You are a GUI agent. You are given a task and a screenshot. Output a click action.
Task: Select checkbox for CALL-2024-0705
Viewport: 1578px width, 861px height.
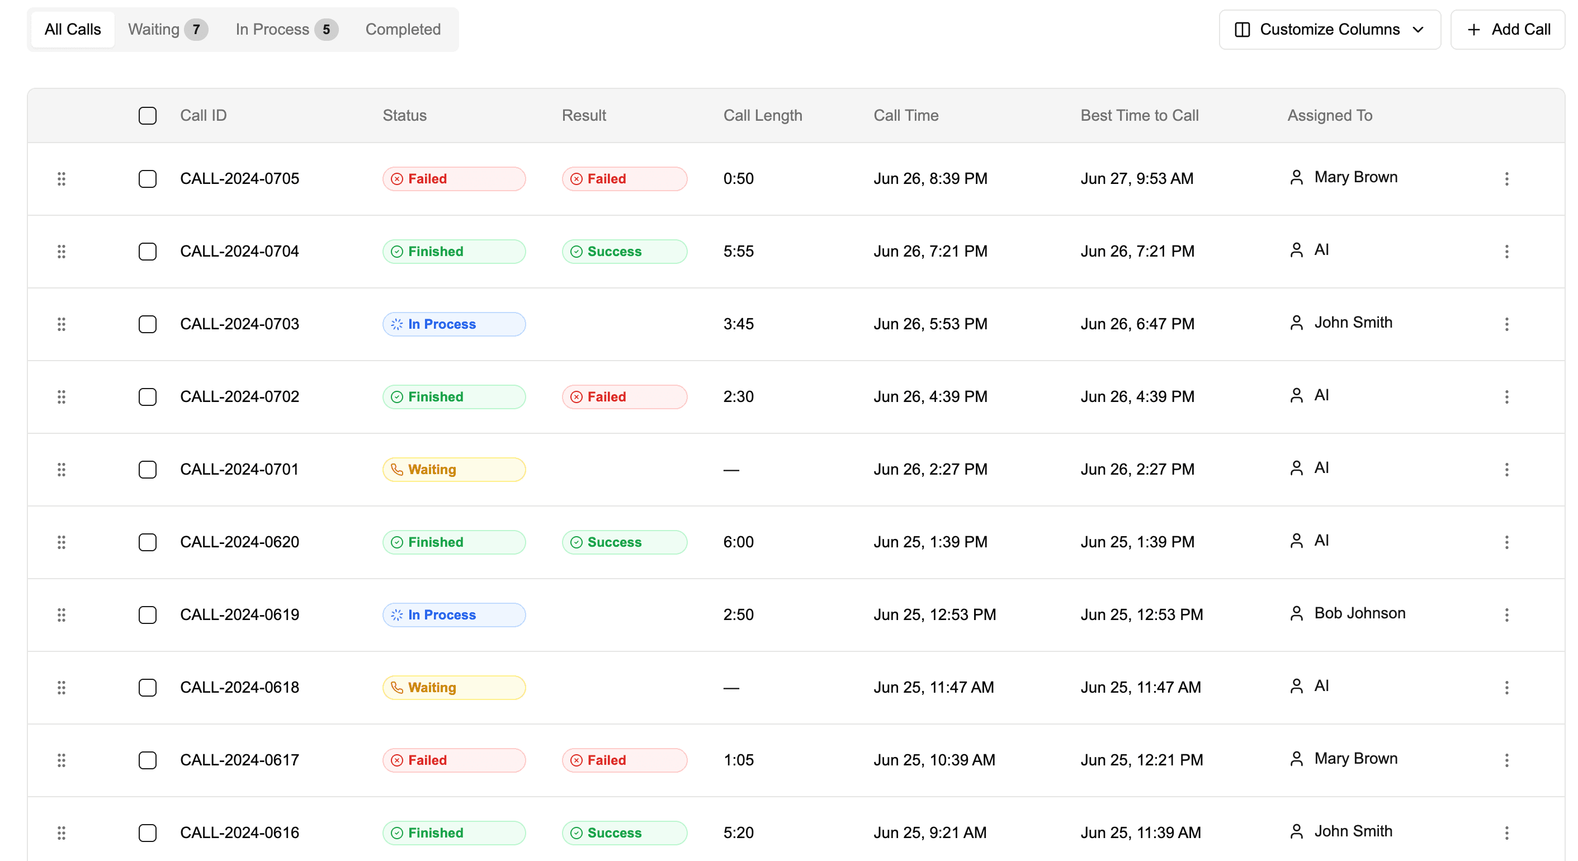148,179
